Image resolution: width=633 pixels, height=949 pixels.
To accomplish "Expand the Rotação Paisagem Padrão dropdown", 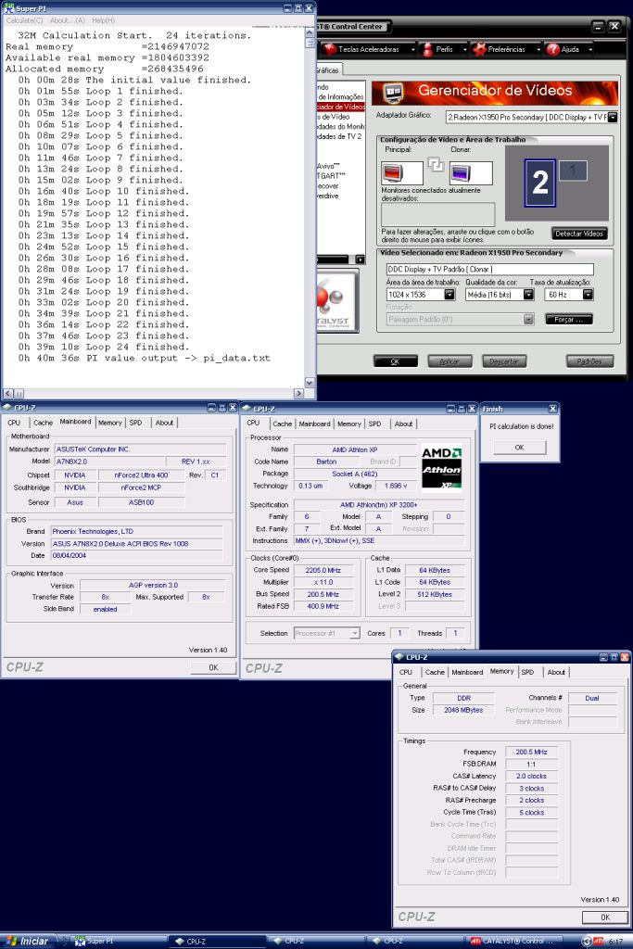I will click(x=528, y=319).
